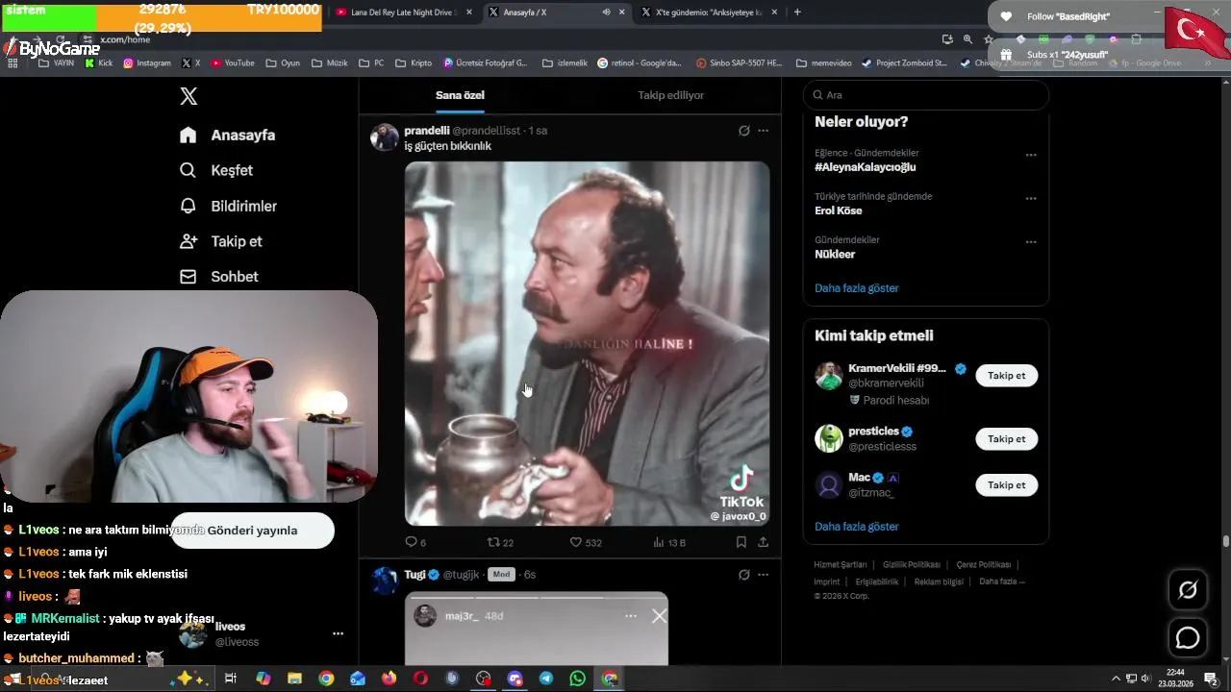Click page scrollbar thumb on right
The image size is (1231, 692).
tap(1225, 542)
